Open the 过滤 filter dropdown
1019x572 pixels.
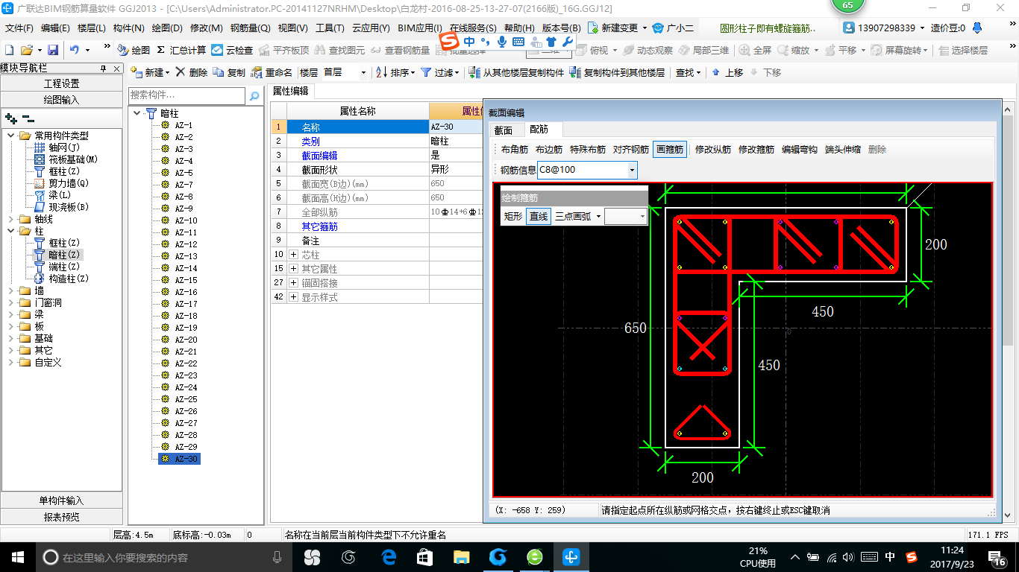[x=457, y=72]
